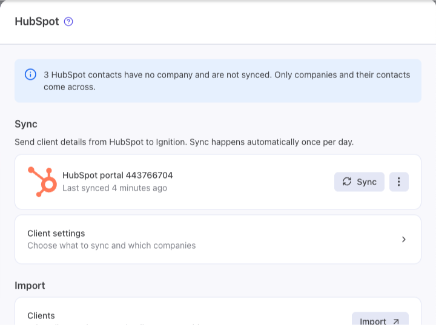Image resolution: width=436 pixels, height=325 pixels.
Task: Start a manual Sync for the HubSpot portal
Action: coord(359,182)
